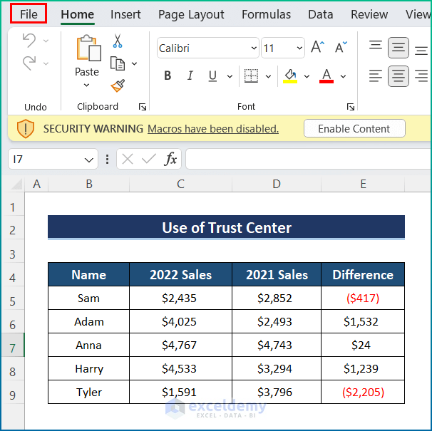
Task: Apply the yellow fill color swatch
Action: (290, 76)
